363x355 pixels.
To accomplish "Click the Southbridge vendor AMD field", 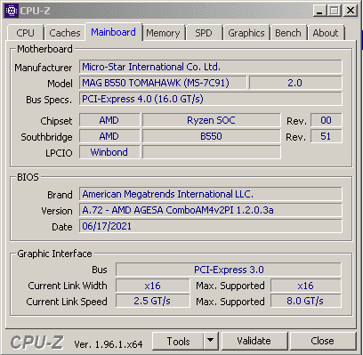I will tap(109, 136).
